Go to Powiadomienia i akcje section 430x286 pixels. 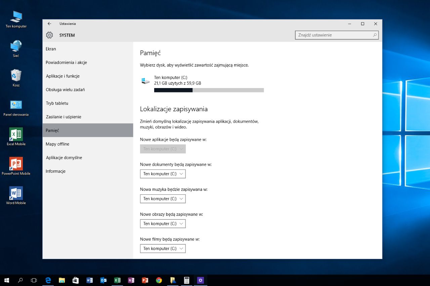click(67, 63)
